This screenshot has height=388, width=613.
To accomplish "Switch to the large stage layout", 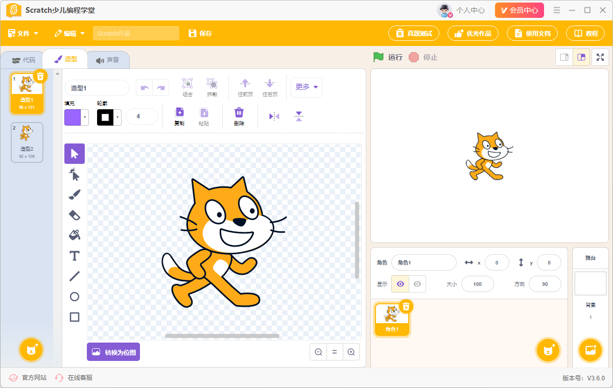I will click(581, 57).
